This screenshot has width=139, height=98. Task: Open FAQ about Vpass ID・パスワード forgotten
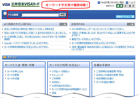click(x=26, y=43)
